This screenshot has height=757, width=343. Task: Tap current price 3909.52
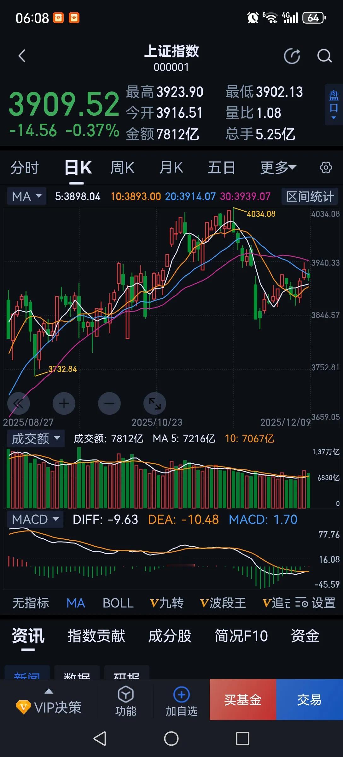click(x=64, y=104)
